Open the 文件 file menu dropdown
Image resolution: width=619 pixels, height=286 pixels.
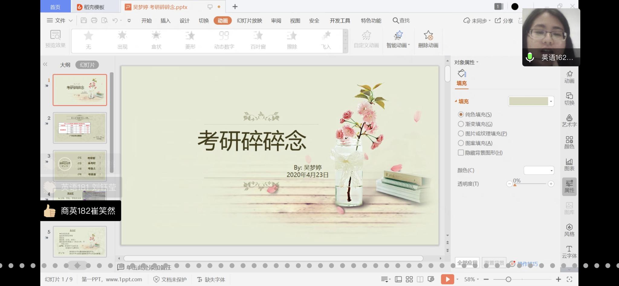coord(60,21)
